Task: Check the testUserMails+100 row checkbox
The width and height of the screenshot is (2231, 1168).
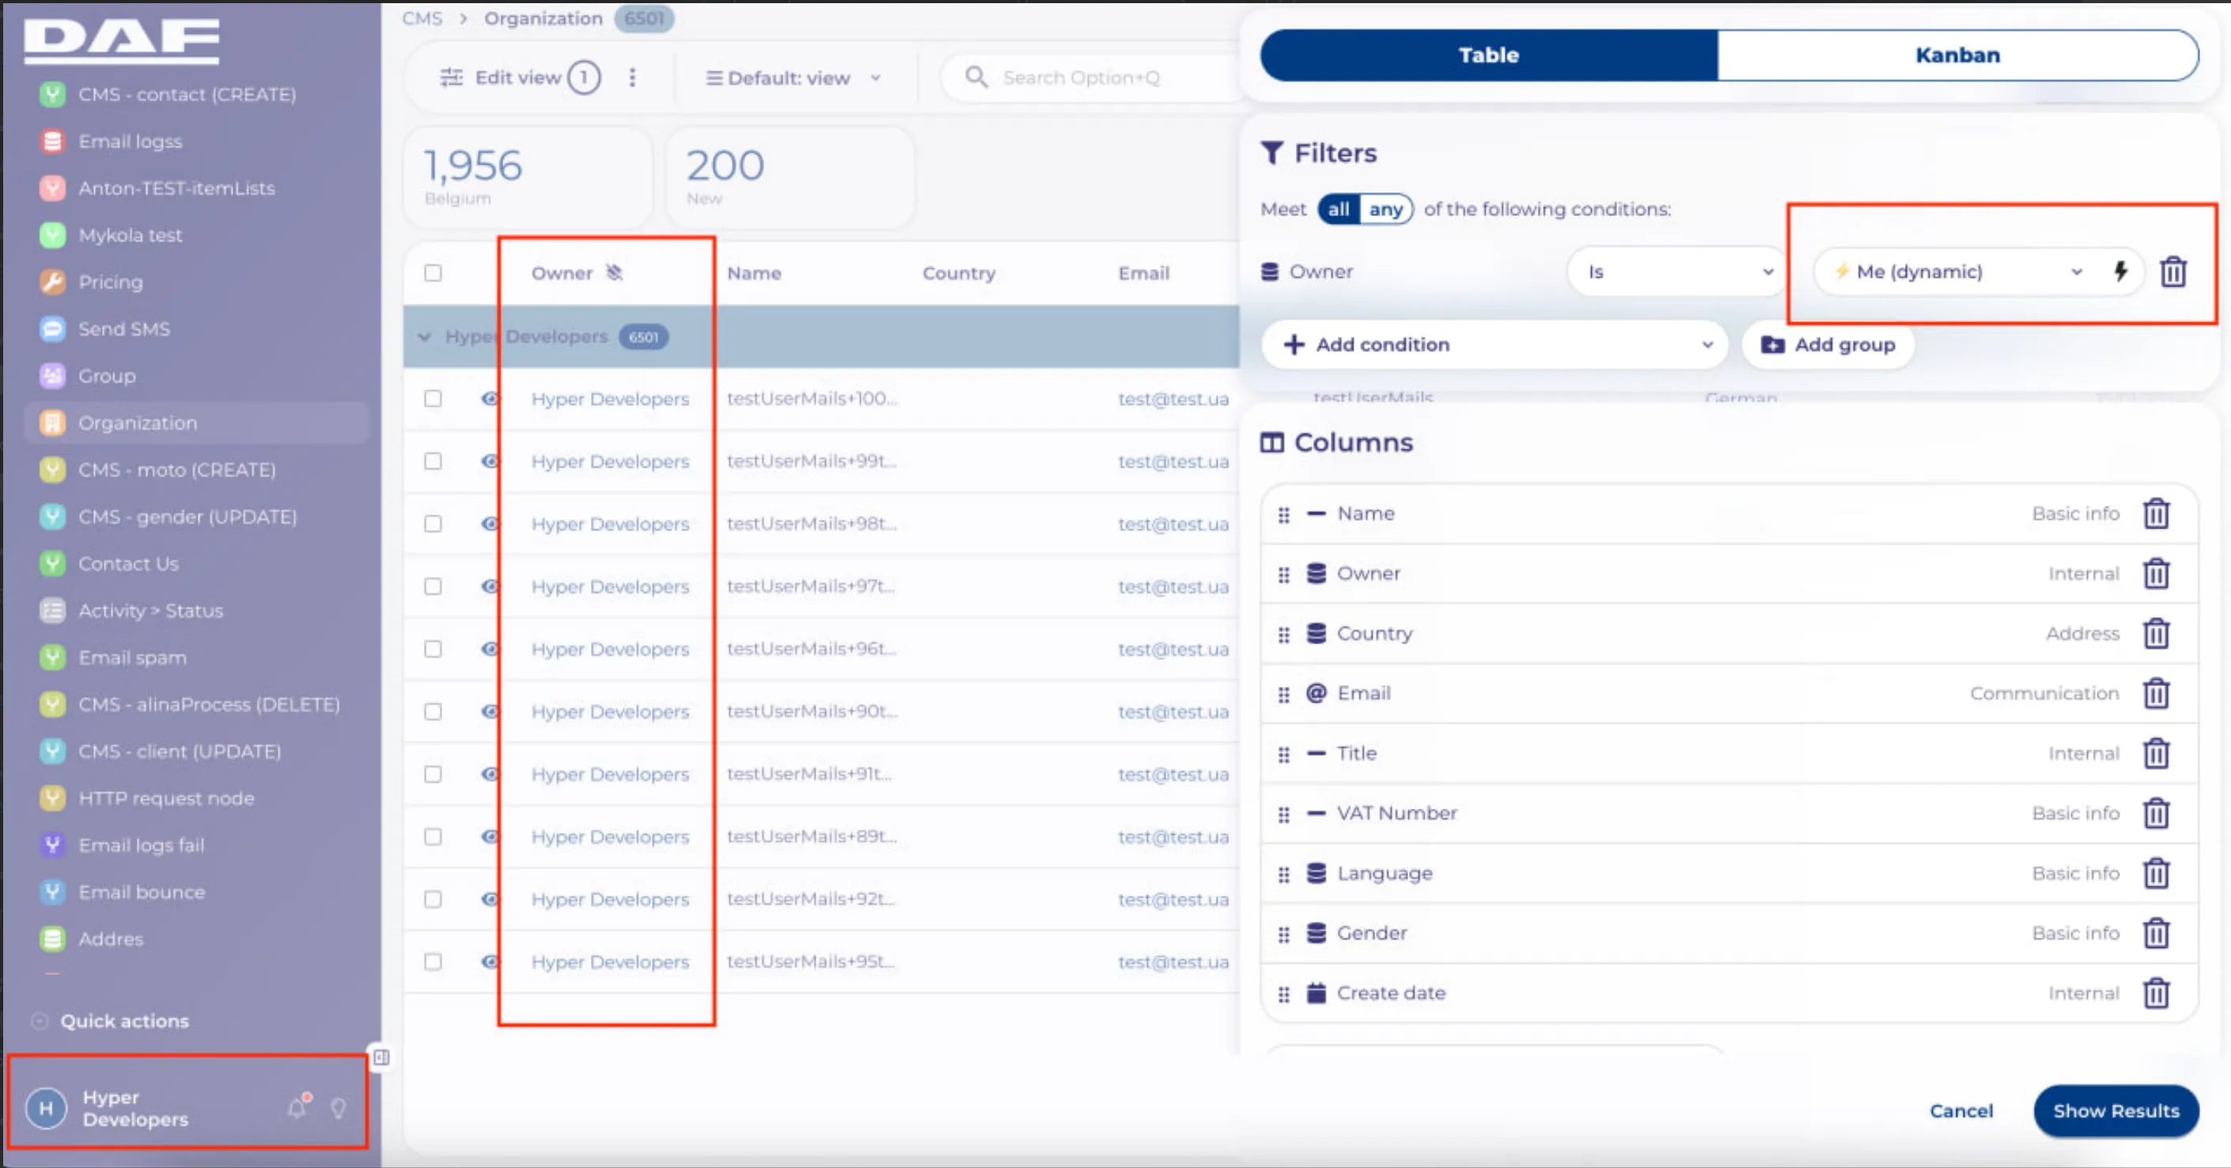Action: [x=433, y=399]
